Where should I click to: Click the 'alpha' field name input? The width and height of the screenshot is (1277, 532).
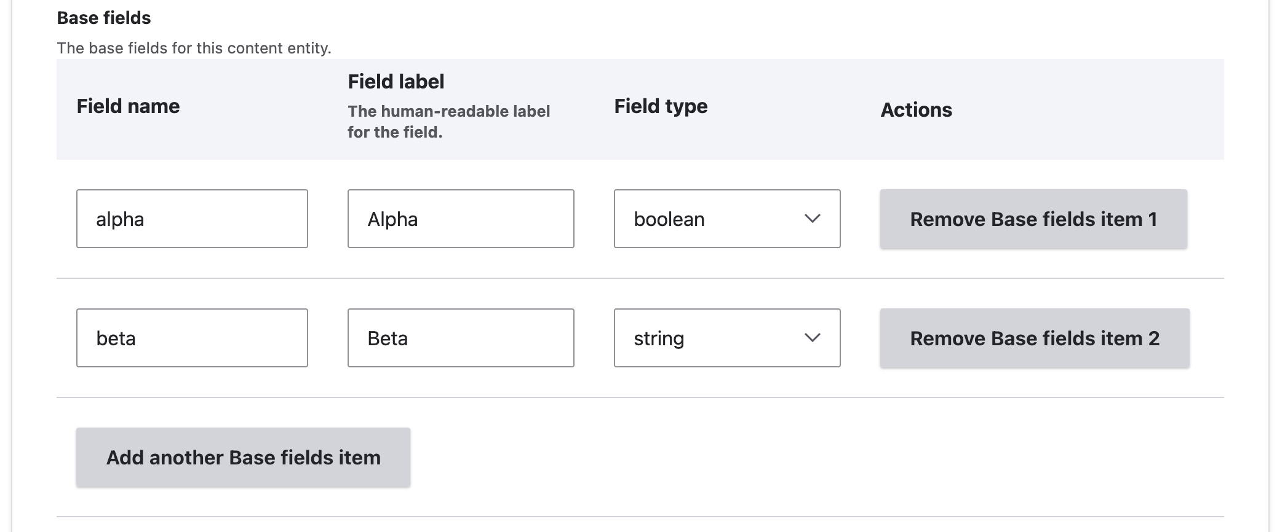click(x=192, y=219)
